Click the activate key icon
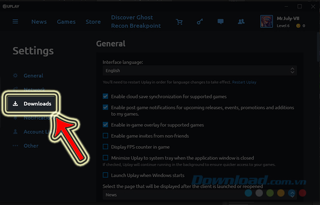The width and height of the screenshot is (320, 205). 200,22
